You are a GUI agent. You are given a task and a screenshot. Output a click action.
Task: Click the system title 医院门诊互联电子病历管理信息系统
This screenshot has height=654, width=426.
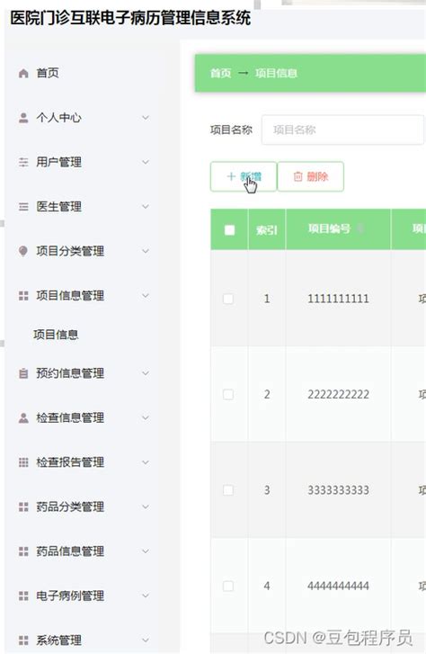pyautogui.click(x=130, y=18)
